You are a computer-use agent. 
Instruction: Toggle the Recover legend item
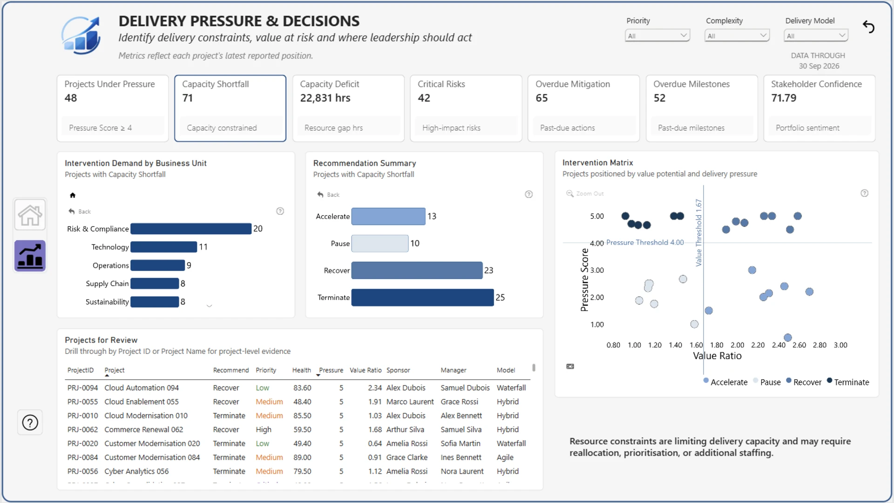(x=804, y=382)
